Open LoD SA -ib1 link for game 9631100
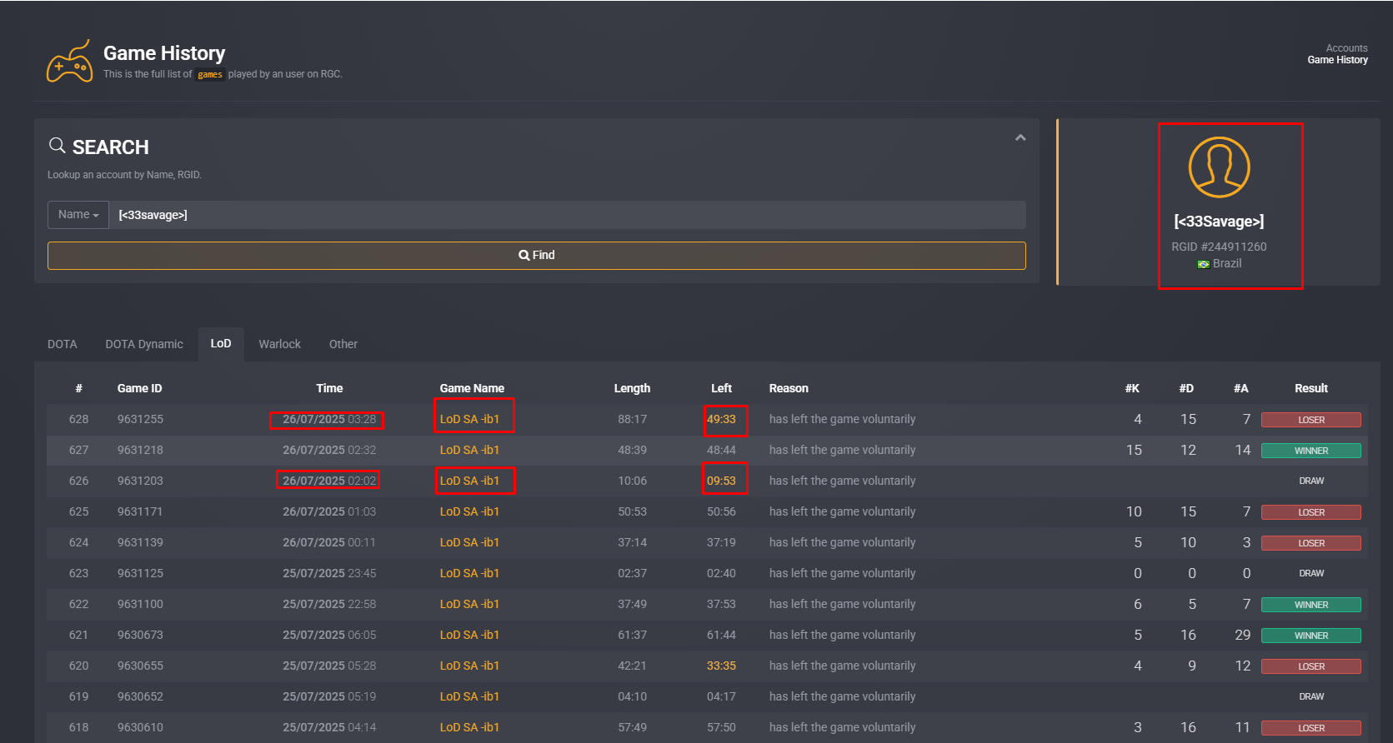Screen dimensions: 1393x743 pyautogui.click(x=469, y=604)
